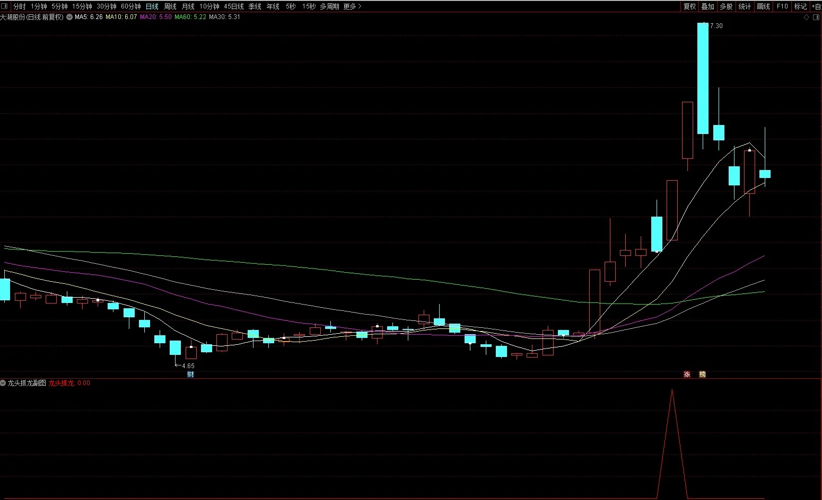This screenshot has height=500, width=822.
Task: Switch to 日线 daily chart
Action: 152,6
